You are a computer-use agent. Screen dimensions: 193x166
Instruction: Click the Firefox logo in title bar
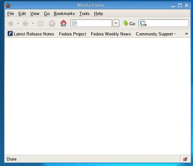tap(8, 5)
